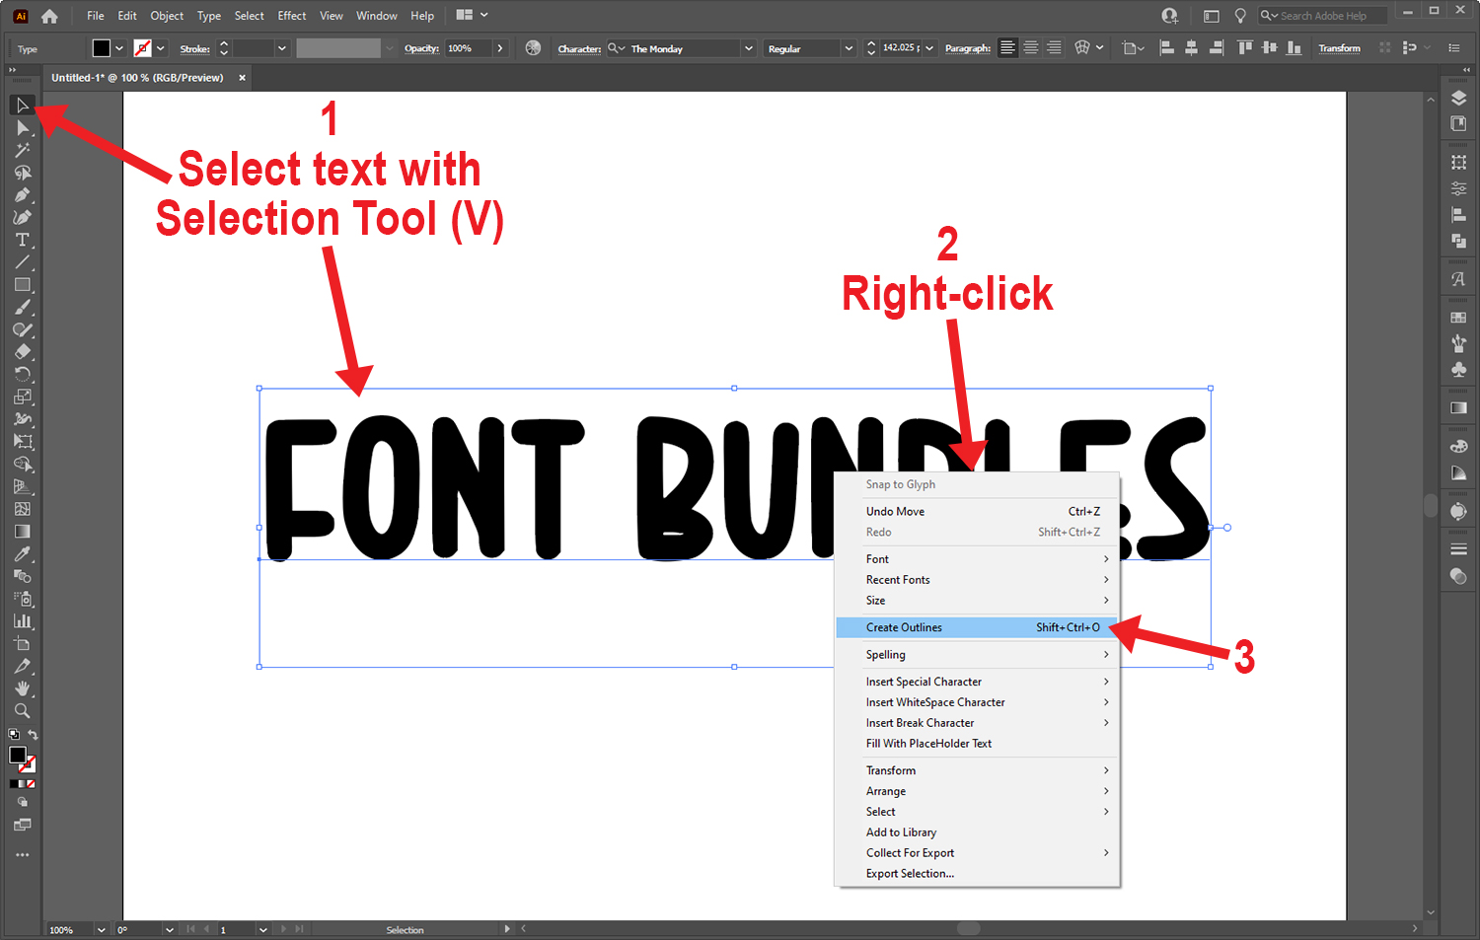Select the Curvature tool
1480x940 pixels.
pos(22,218)
